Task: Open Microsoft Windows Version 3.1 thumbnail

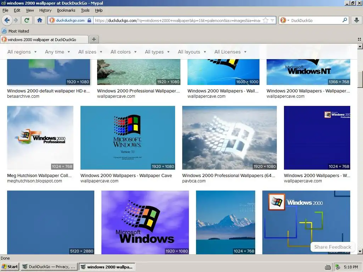Action: tap(128, 138)
